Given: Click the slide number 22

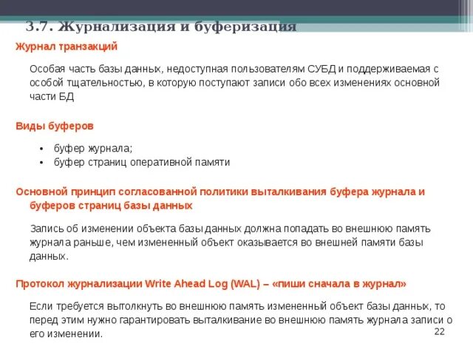Looking at the screenshot, I should point(440,332).
